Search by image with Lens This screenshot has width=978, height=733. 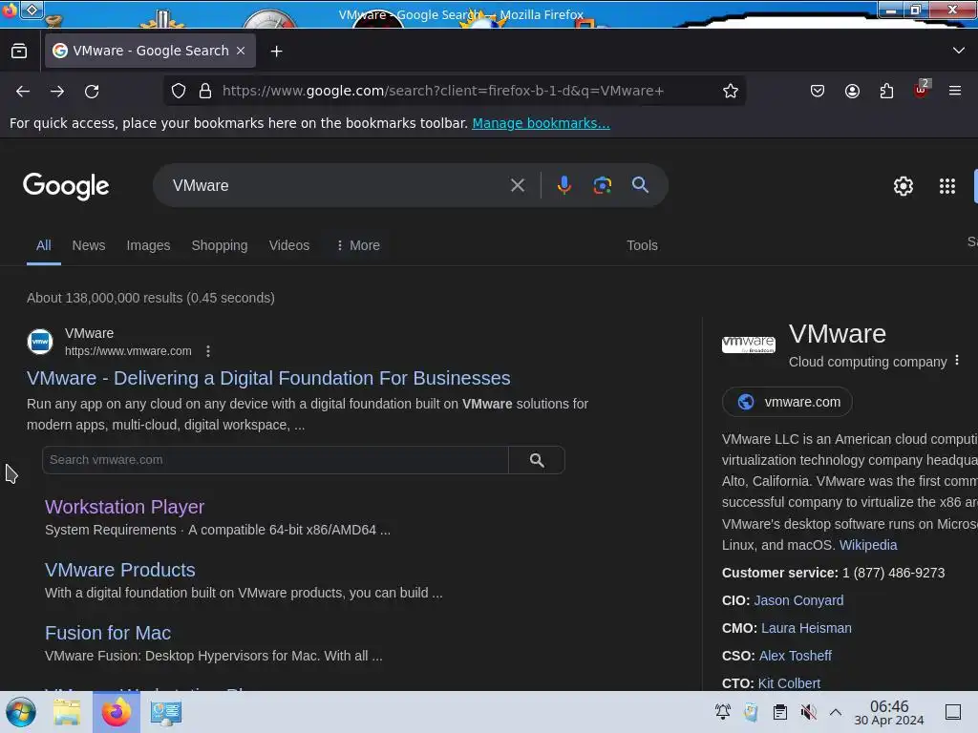[602, 185]
